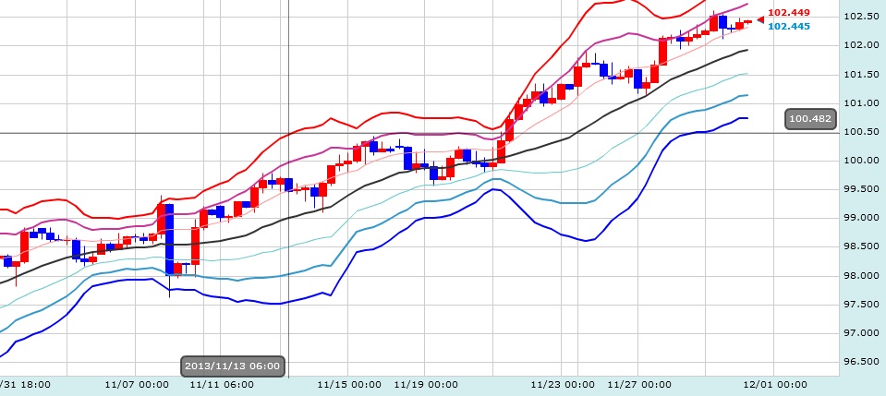Click the 101.50 price axis label

coord(862,75)
